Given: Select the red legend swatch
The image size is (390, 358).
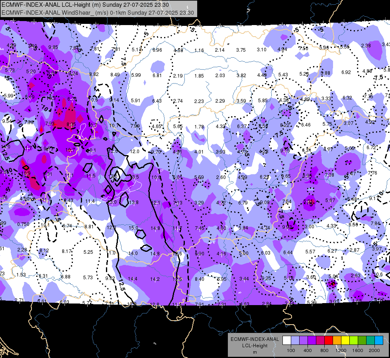Looking at the screenshot, I should pos(329,340).
